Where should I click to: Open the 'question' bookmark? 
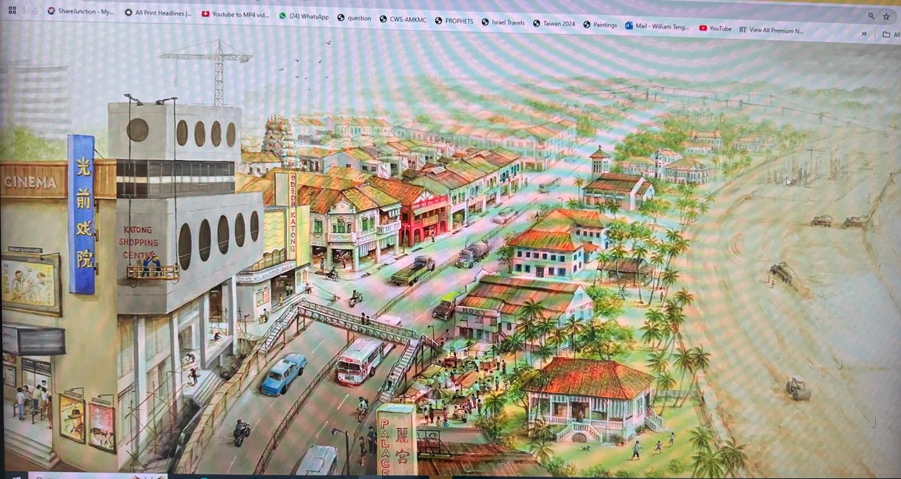pyautogui.click(x=354, y=18)
